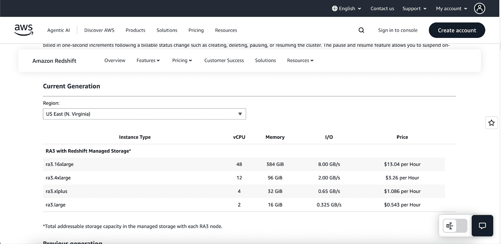
Task: Open Agentic AI menu item
Action: point(59,30)
